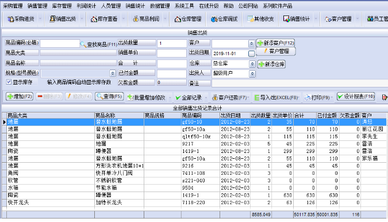Open the 销售管理 menu

[37, 6]
